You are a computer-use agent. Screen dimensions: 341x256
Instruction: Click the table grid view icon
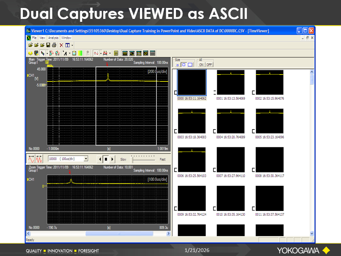click(153, 53)
